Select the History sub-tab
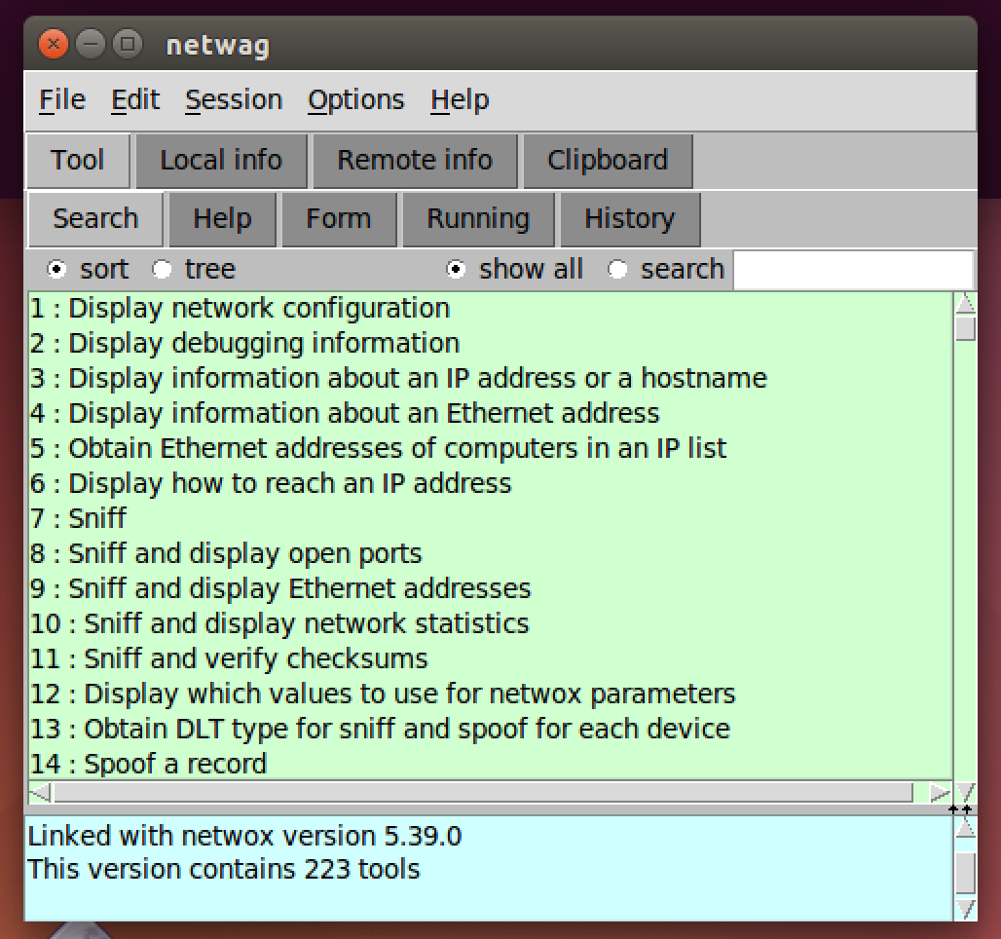 coord(629,219)
